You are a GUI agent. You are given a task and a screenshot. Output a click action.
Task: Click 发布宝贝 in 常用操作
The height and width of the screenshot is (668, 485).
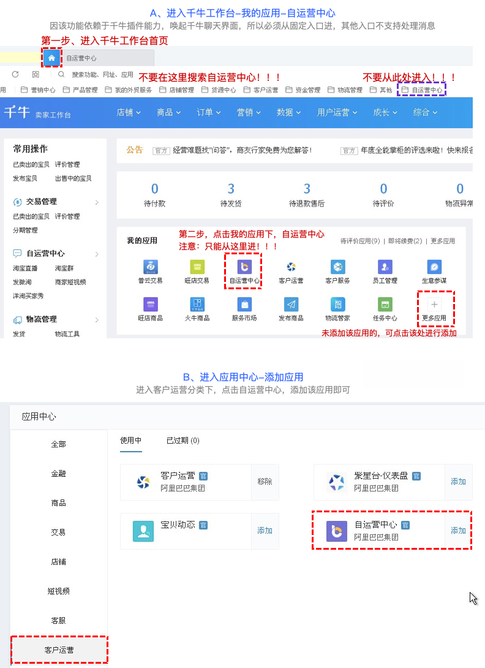click(25, 178)
